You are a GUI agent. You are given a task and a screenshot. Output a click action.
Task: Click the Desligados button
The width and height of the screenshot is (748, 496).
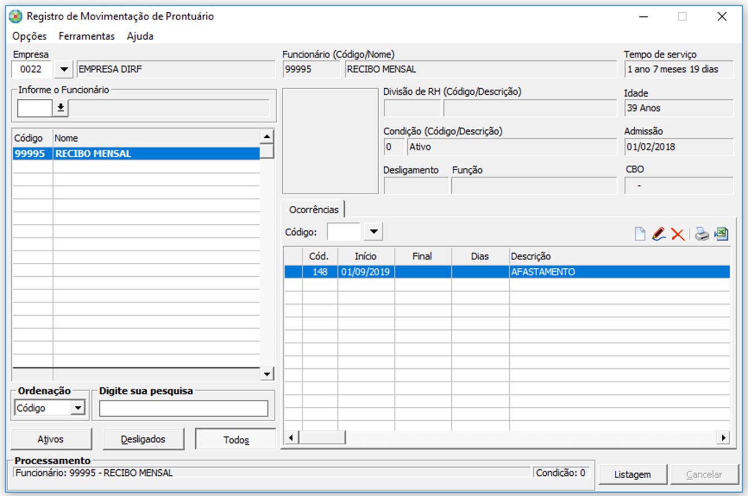[x=143, y=439]
